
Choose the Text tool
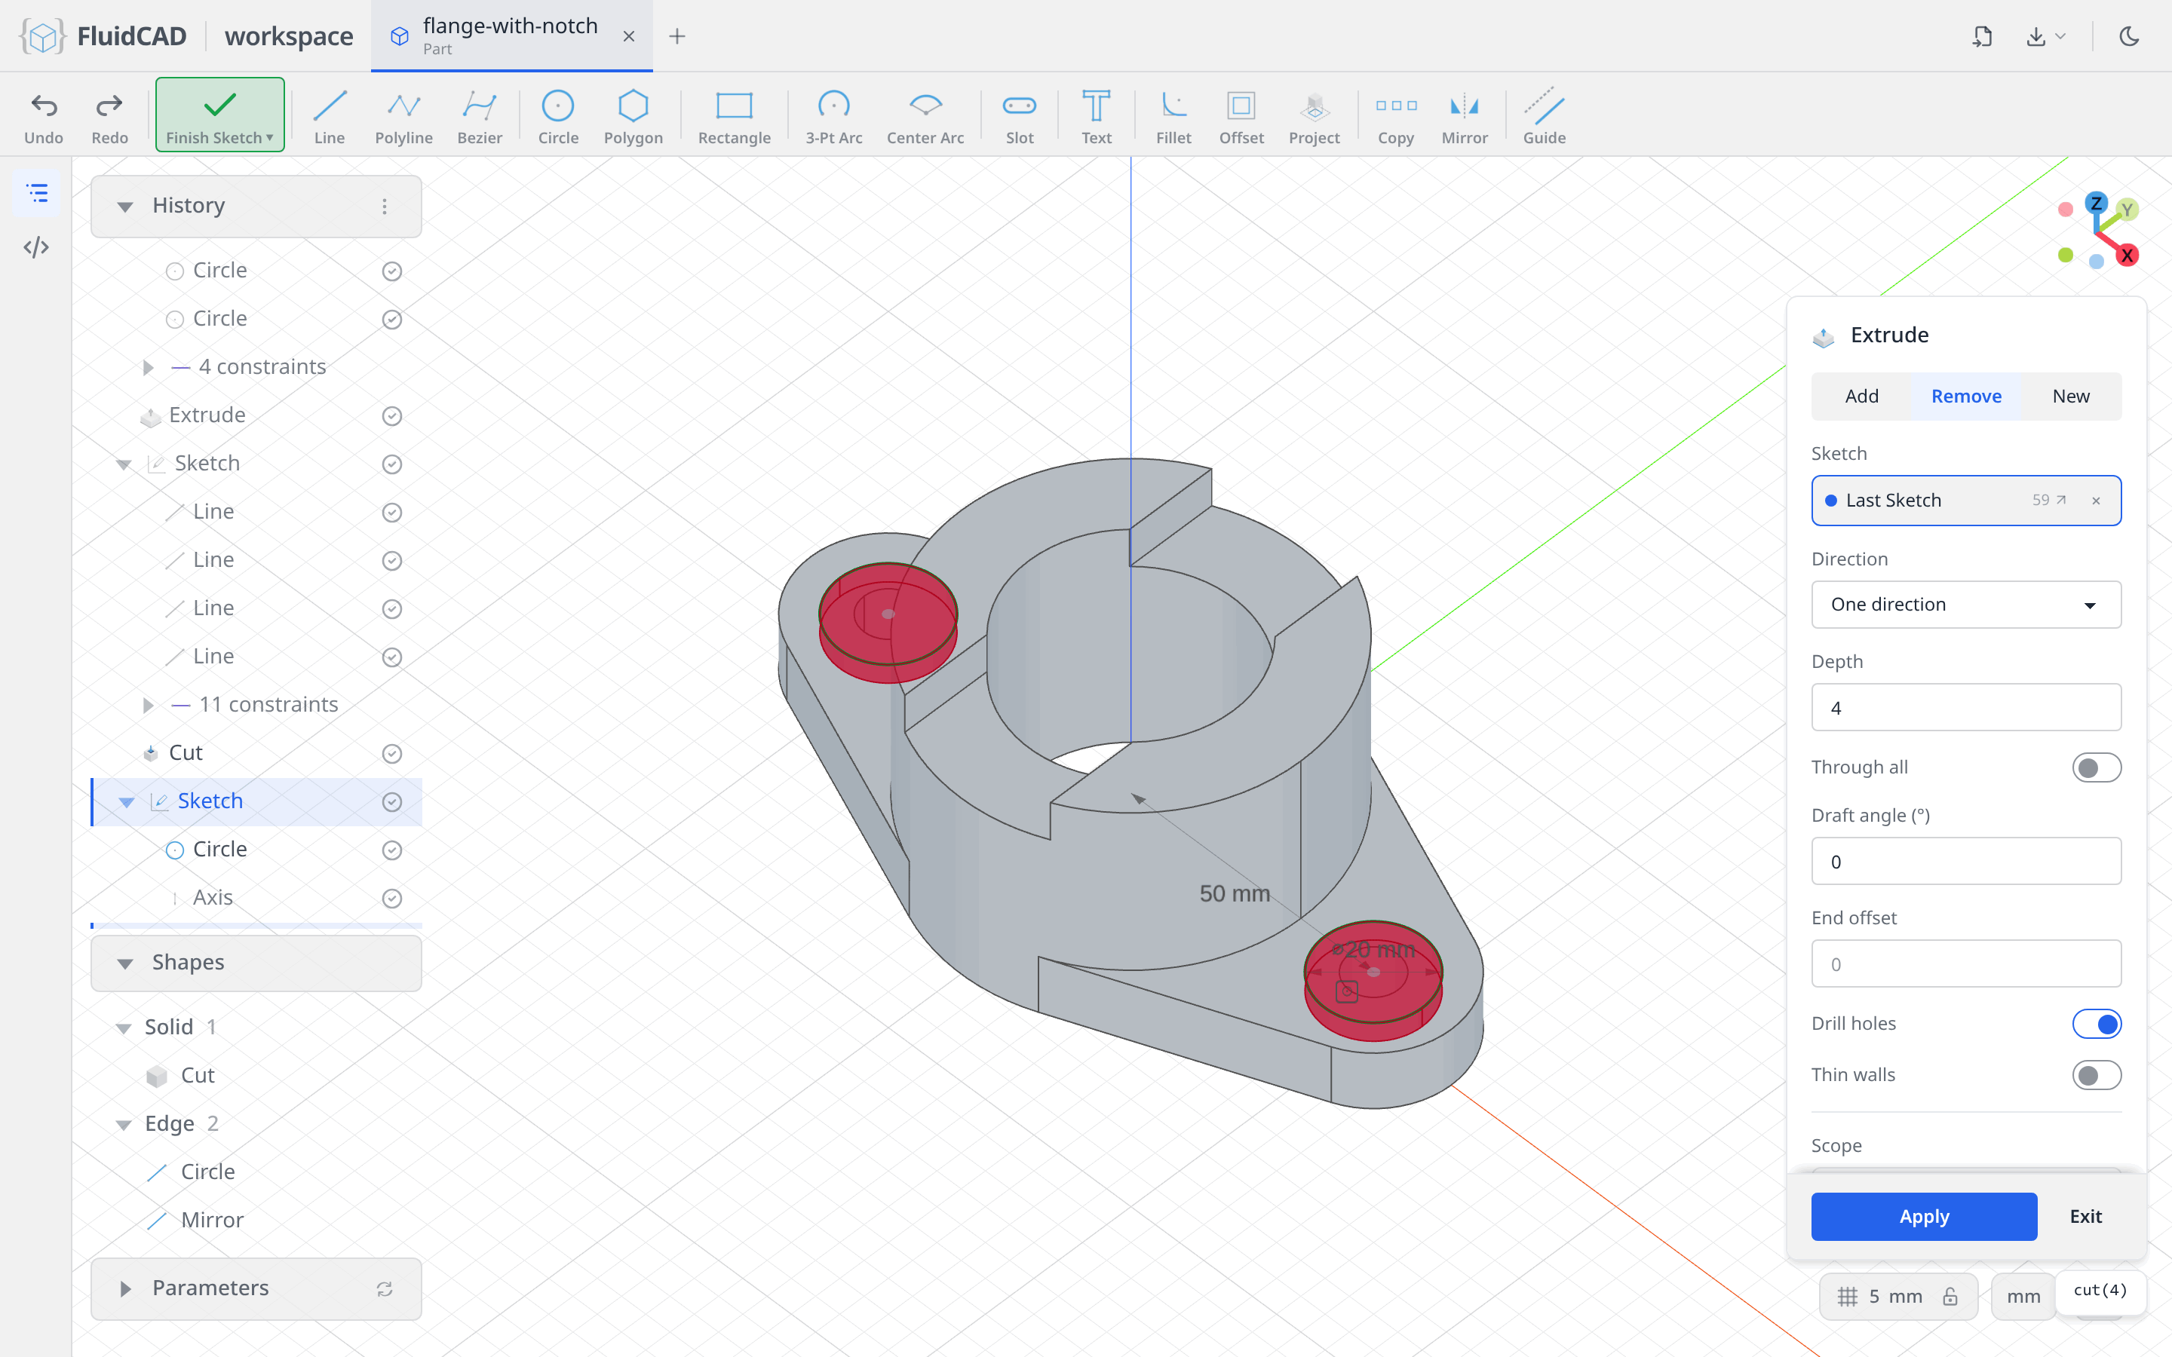(1096, 117)
